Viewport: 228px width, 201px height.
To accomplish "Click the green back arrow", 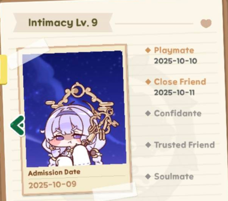I will pos(18,126).
